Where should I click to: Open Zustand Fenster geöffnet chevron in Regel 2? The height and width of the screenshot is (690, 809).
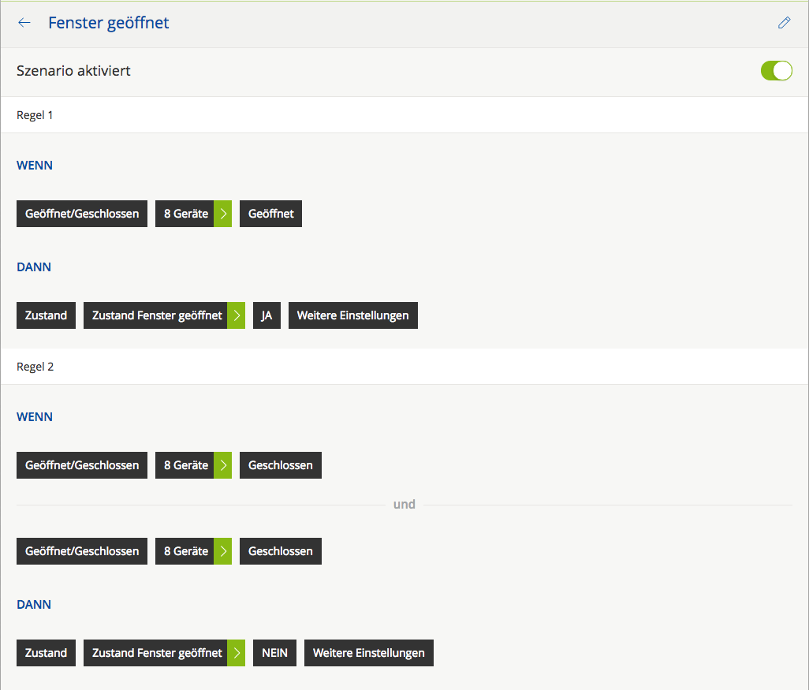pos(237,653)
